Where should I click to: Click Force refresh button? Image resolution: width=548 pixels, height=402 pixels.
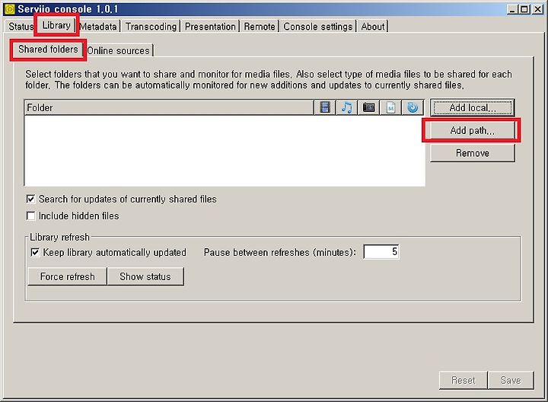point(67,276)
